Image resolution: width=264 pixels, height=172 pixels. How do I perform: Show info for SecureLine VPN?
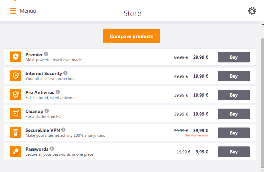(x=63, y=129)
